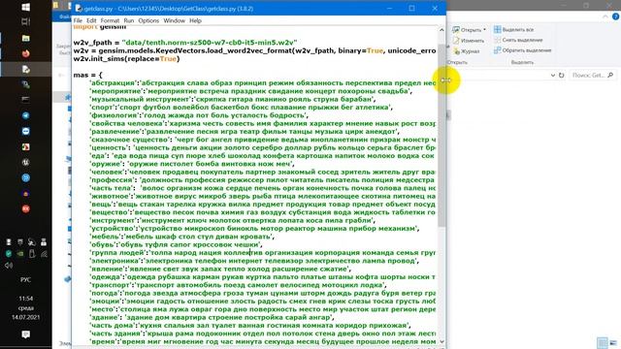Open the Run menu in IDLE
Viewport: 621px width, 349px height.
pos(129,20)
